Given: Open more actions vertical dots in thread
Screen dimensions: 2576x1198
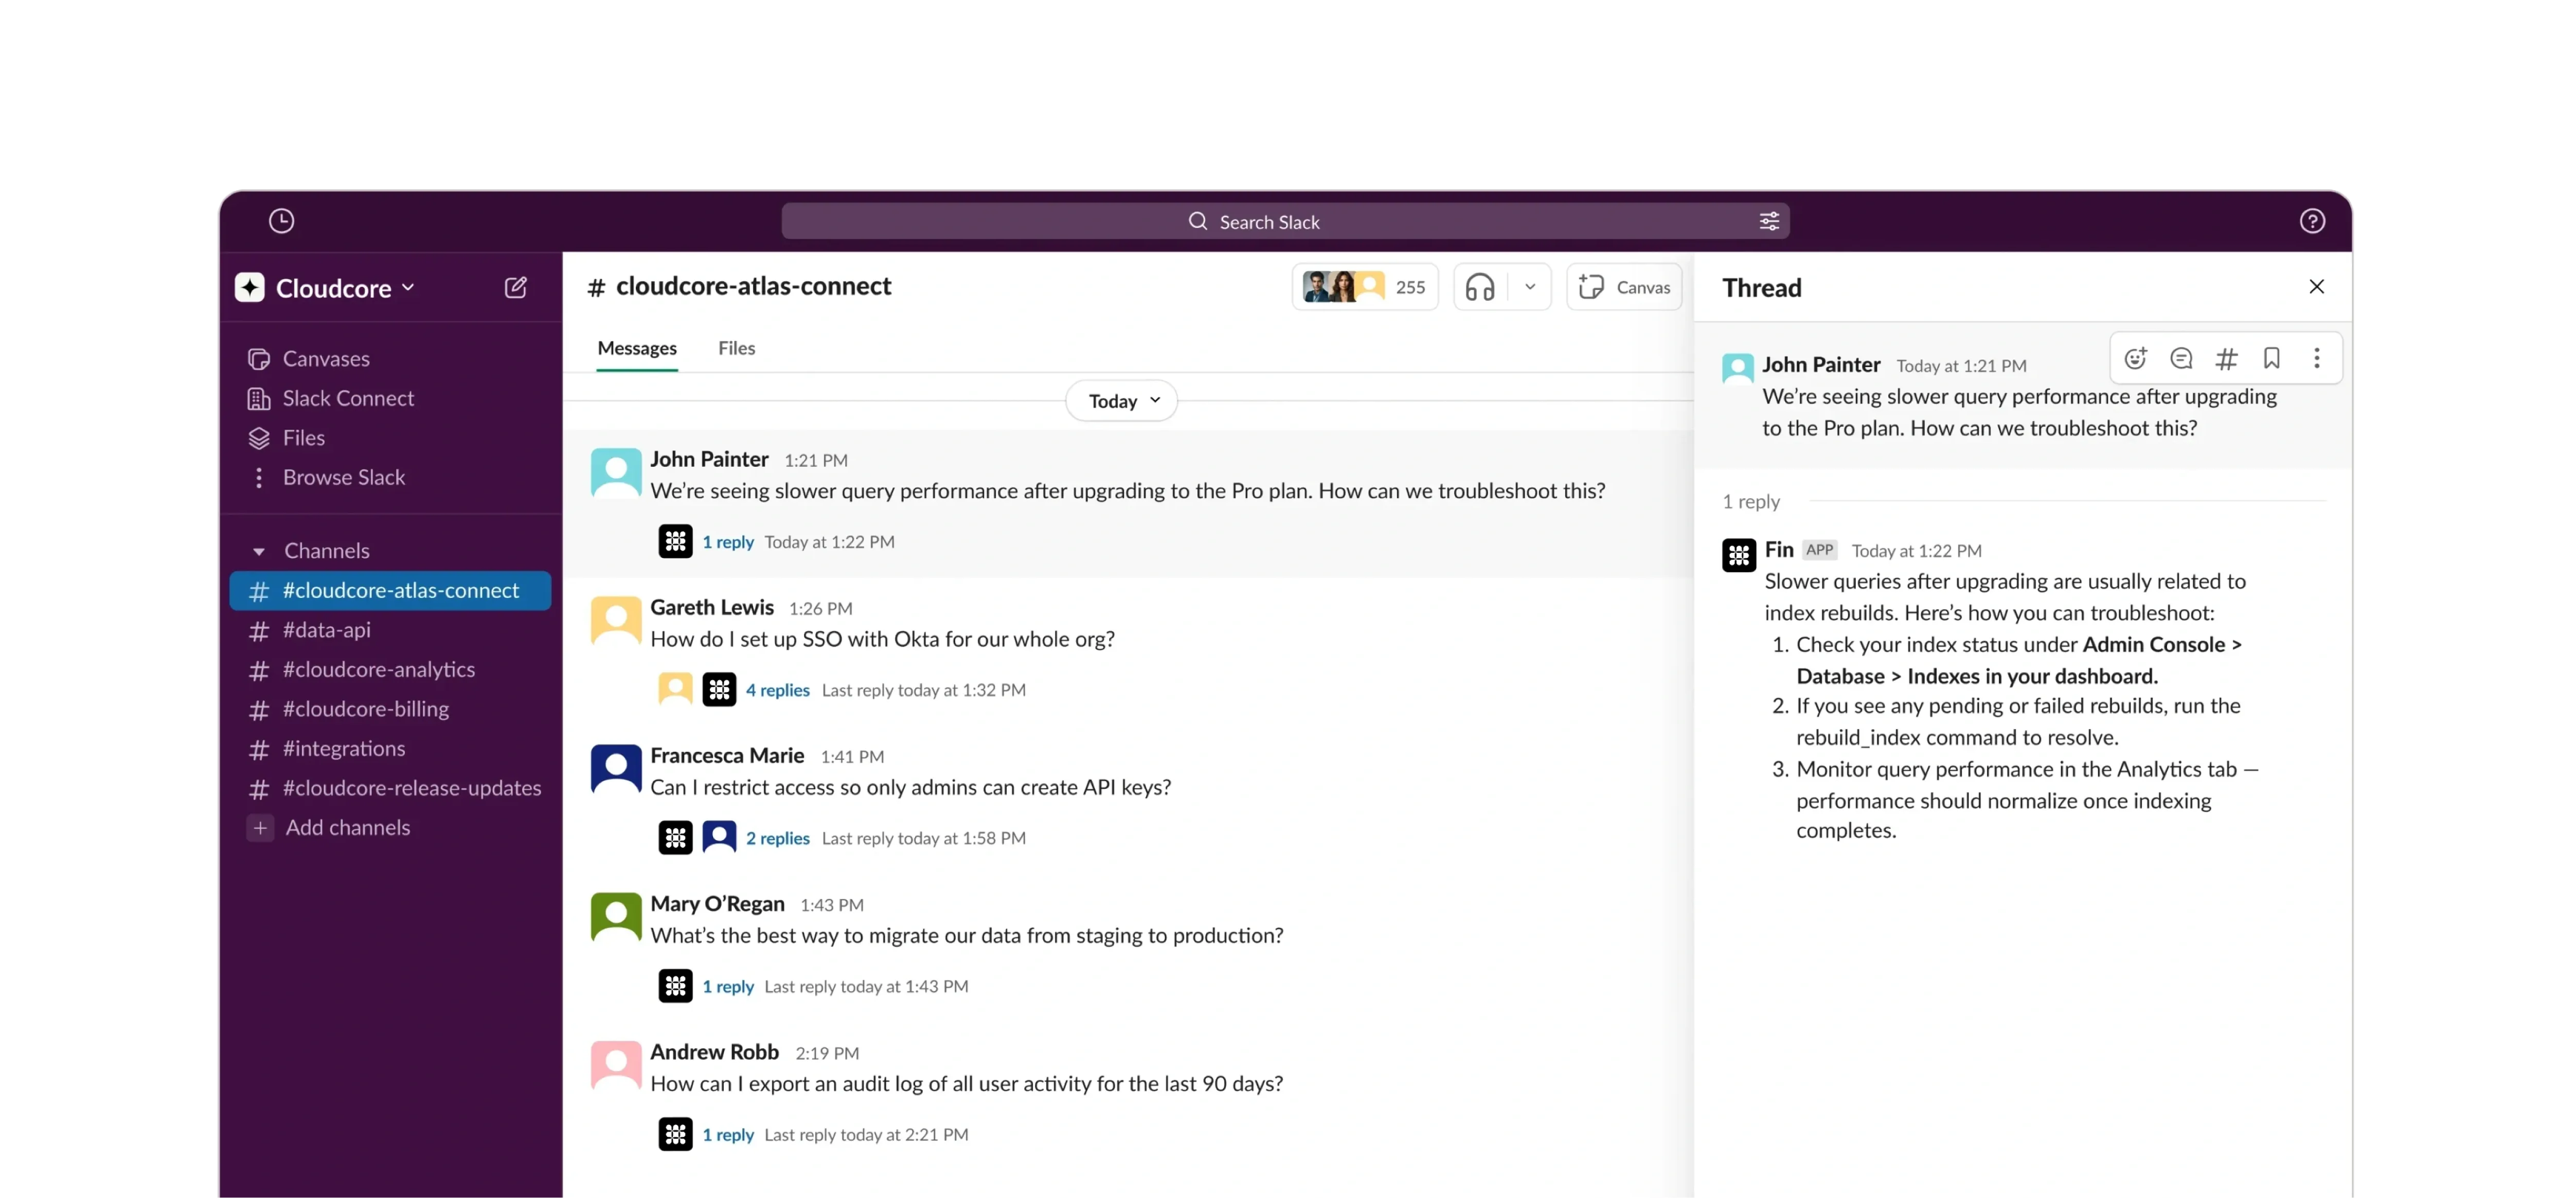Looking at the screenshot, I should click(2316, 358).
